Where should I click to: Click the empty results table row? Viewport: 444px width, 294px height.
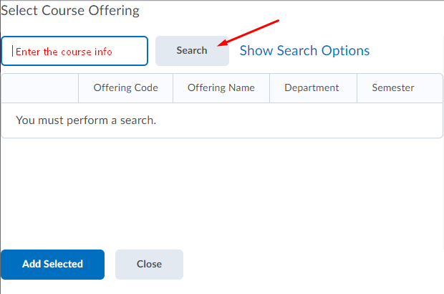coord(222,120)
